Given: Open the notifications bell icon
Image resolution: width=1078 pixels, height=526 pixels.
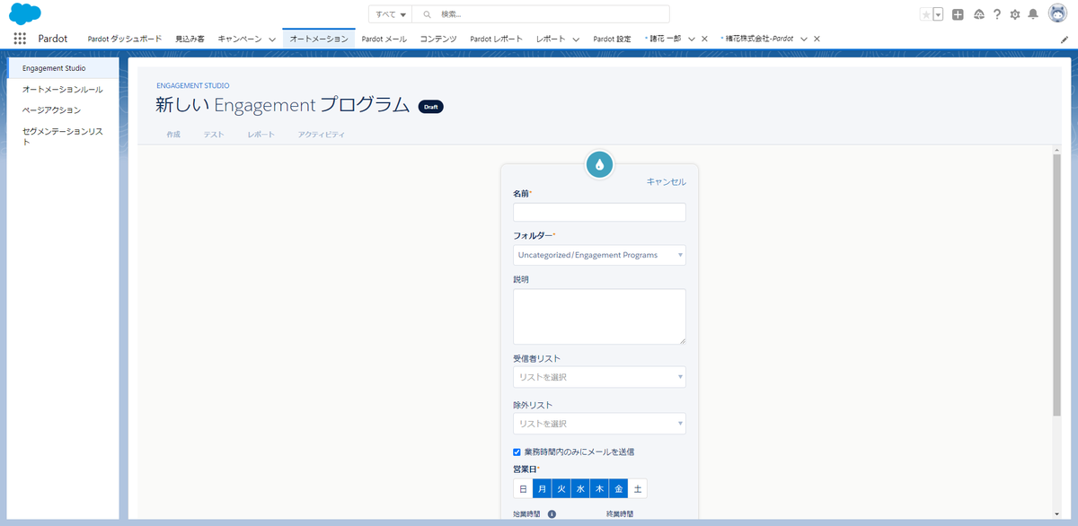Looking at the screenshot, I should coord(1033,14).
